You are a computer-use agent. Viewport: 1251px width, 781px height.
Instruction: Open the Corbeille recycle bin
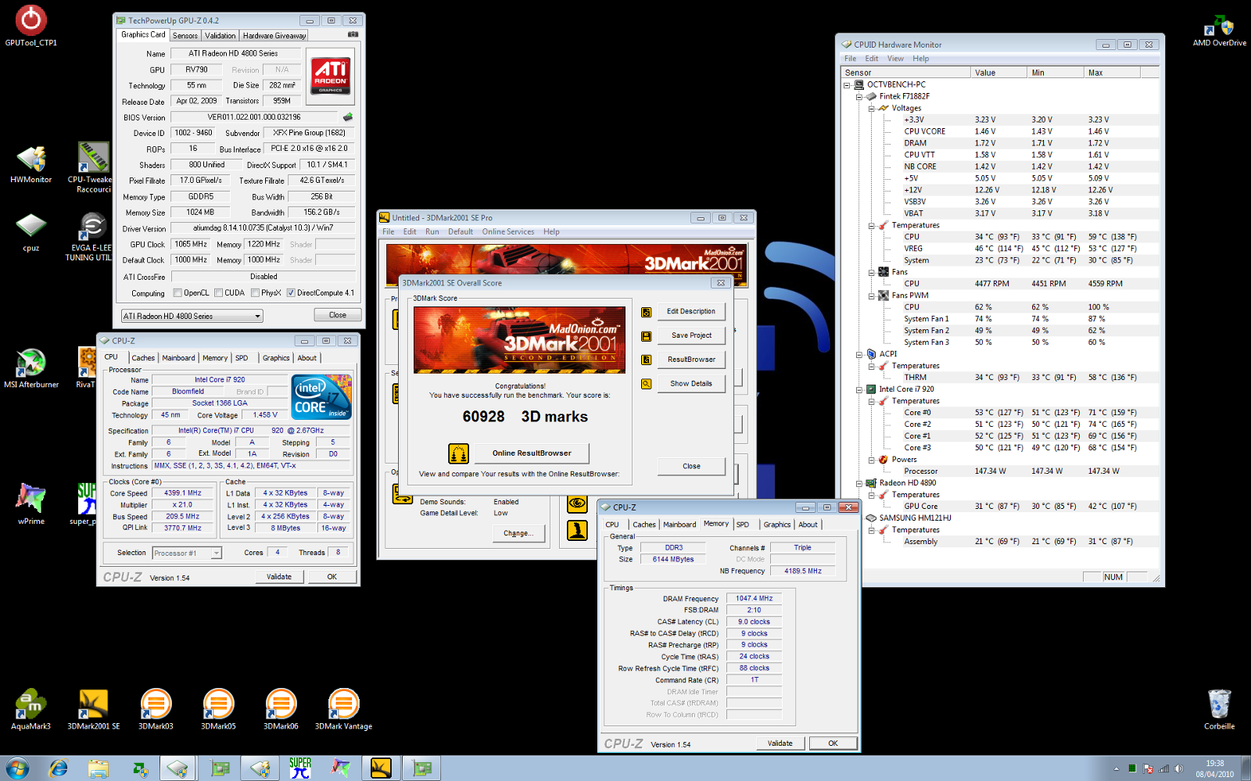[1219, 710]
